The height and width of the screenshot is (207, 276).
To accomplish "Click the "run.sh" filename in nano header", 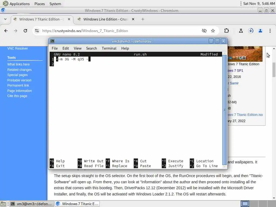I will [140, 54].
